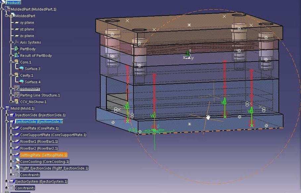Expand the InjectionSide node
This screenshot has width=301, height=193.
coord(7,115)
